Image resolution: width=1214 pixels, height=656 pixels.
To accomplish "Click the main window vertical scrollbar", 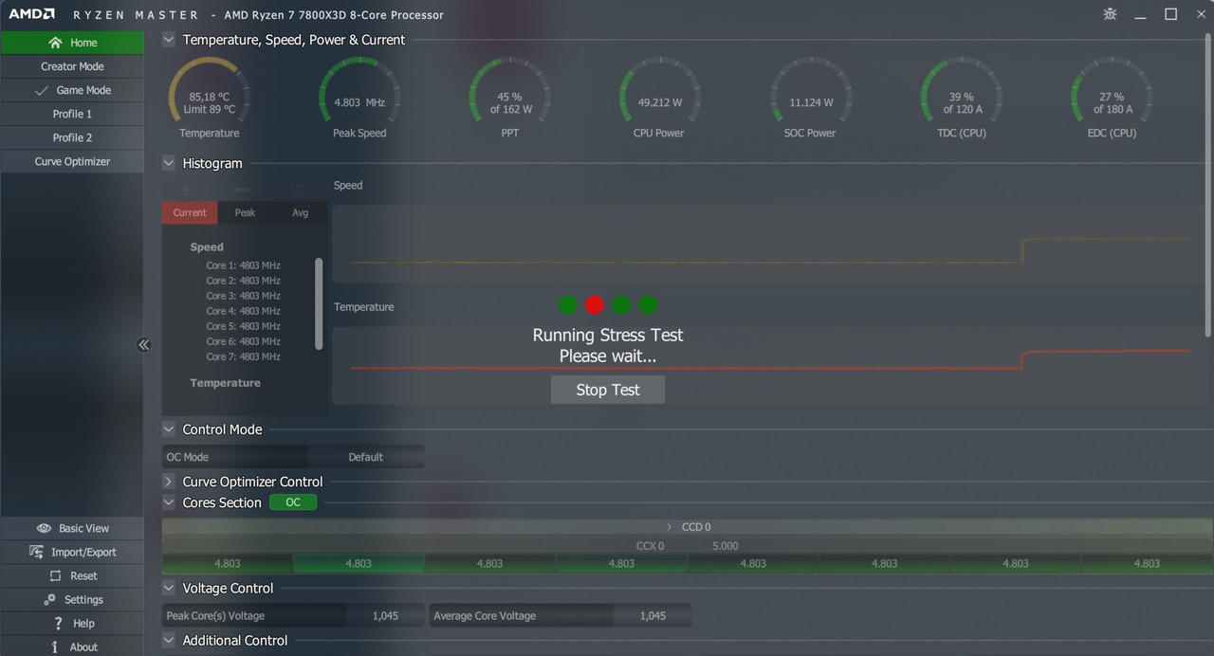I will [1207, 185].
